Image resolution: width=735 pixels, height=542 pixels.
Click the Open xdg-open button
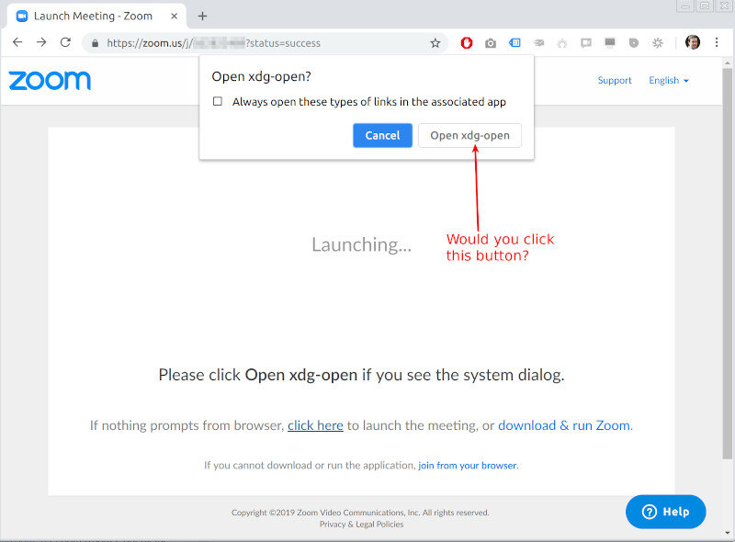coord(469,136)
